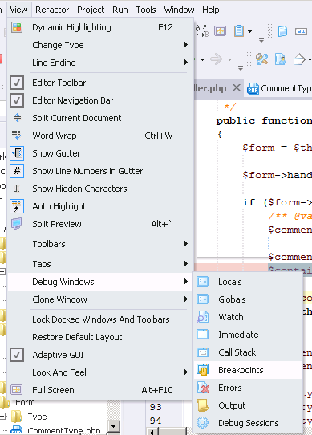Expand the Toolbars submenu
The height and width of the screenshot is (435, 312).
click(100, 244)
